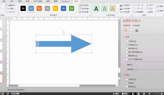164x95 pixels.
Task: Apply the black Abc shape style
Action: [23, 8]
